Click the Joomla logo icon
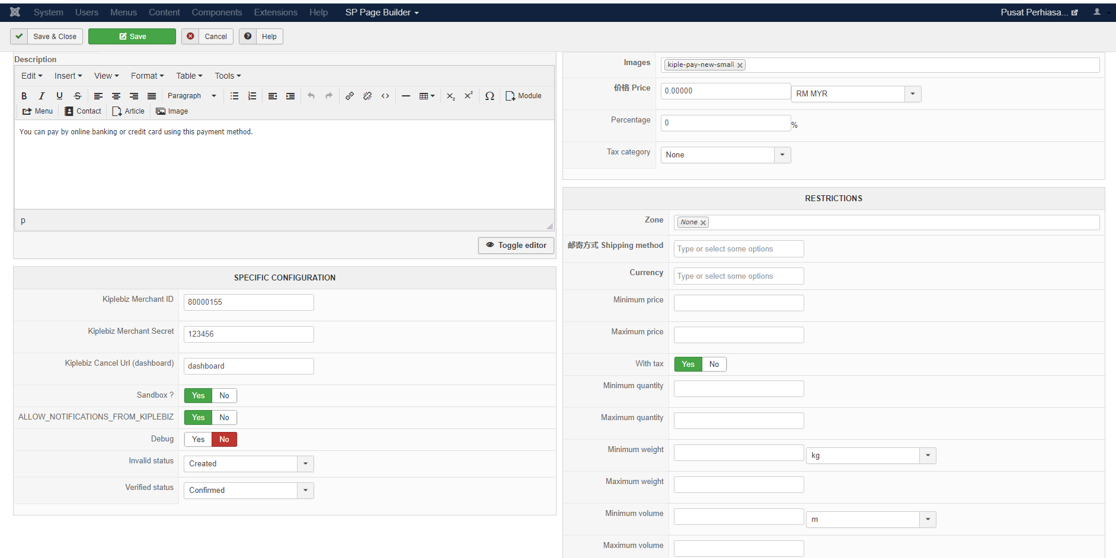This screenshot has height=558, width=1116. point(15,12)
